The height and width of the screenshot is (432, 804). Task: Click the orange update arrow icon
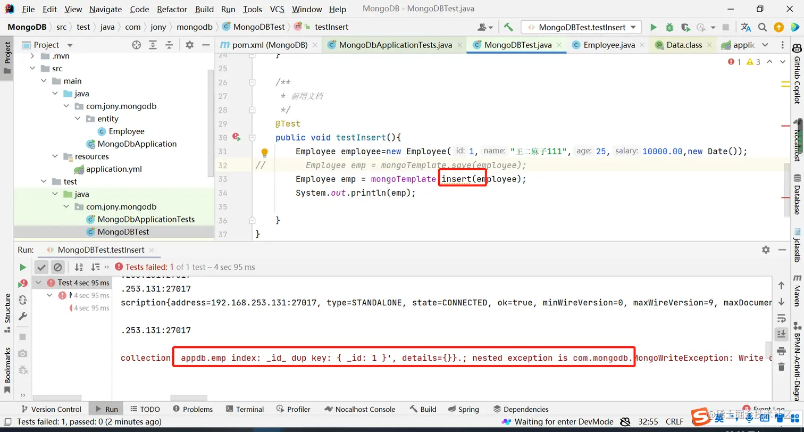coord(779,27)
